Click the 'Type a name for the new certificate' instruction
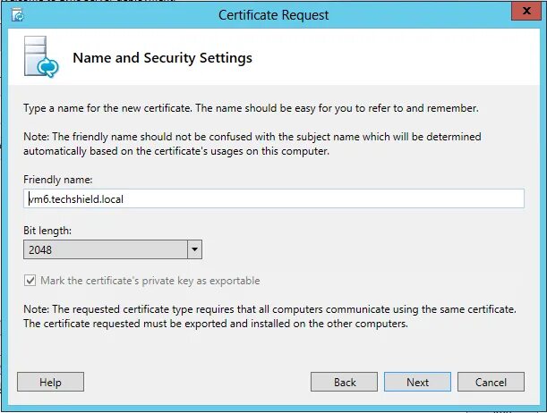This screenshot has height=413, width=547. tap(251, 108)
